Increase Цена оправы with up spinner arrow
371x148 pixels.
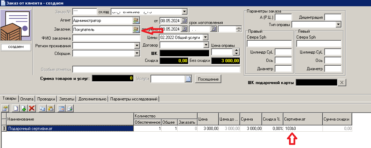[x=236, y=50]
